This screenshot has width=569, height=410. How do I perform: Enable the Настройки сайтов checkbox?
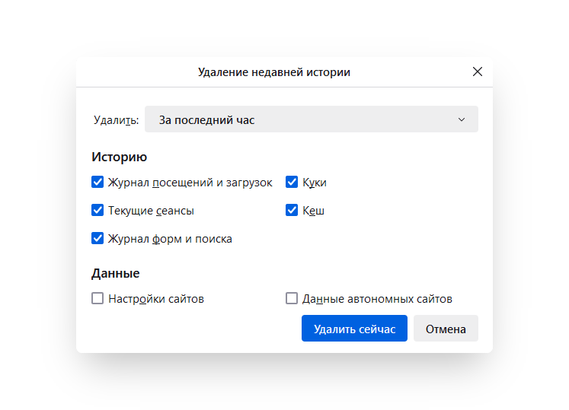tap(97, 298)
